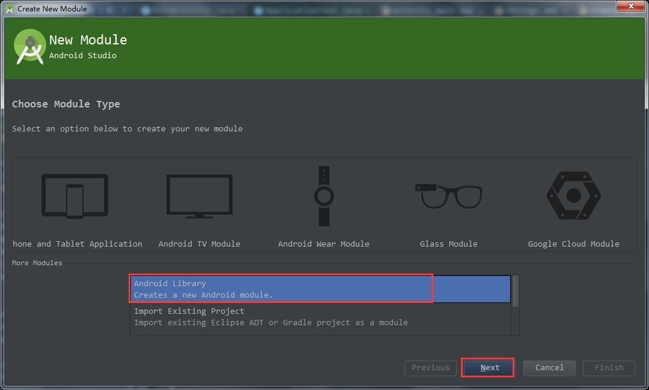Close the Create New Module dialog

coord(631,6)
